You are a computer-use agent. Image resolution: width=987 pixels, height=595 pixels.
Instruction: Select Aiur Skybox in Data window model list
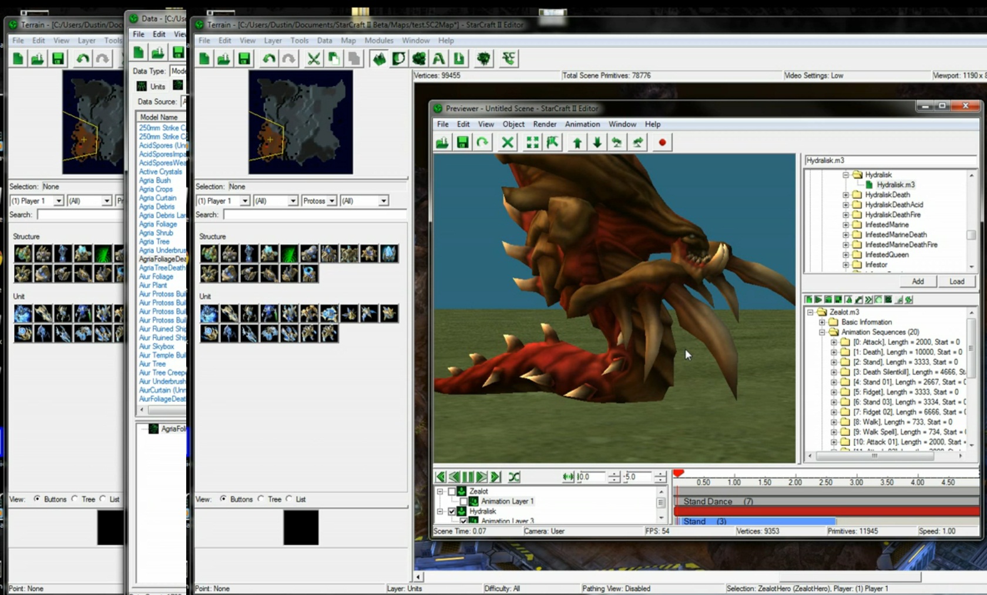point(156,347)
